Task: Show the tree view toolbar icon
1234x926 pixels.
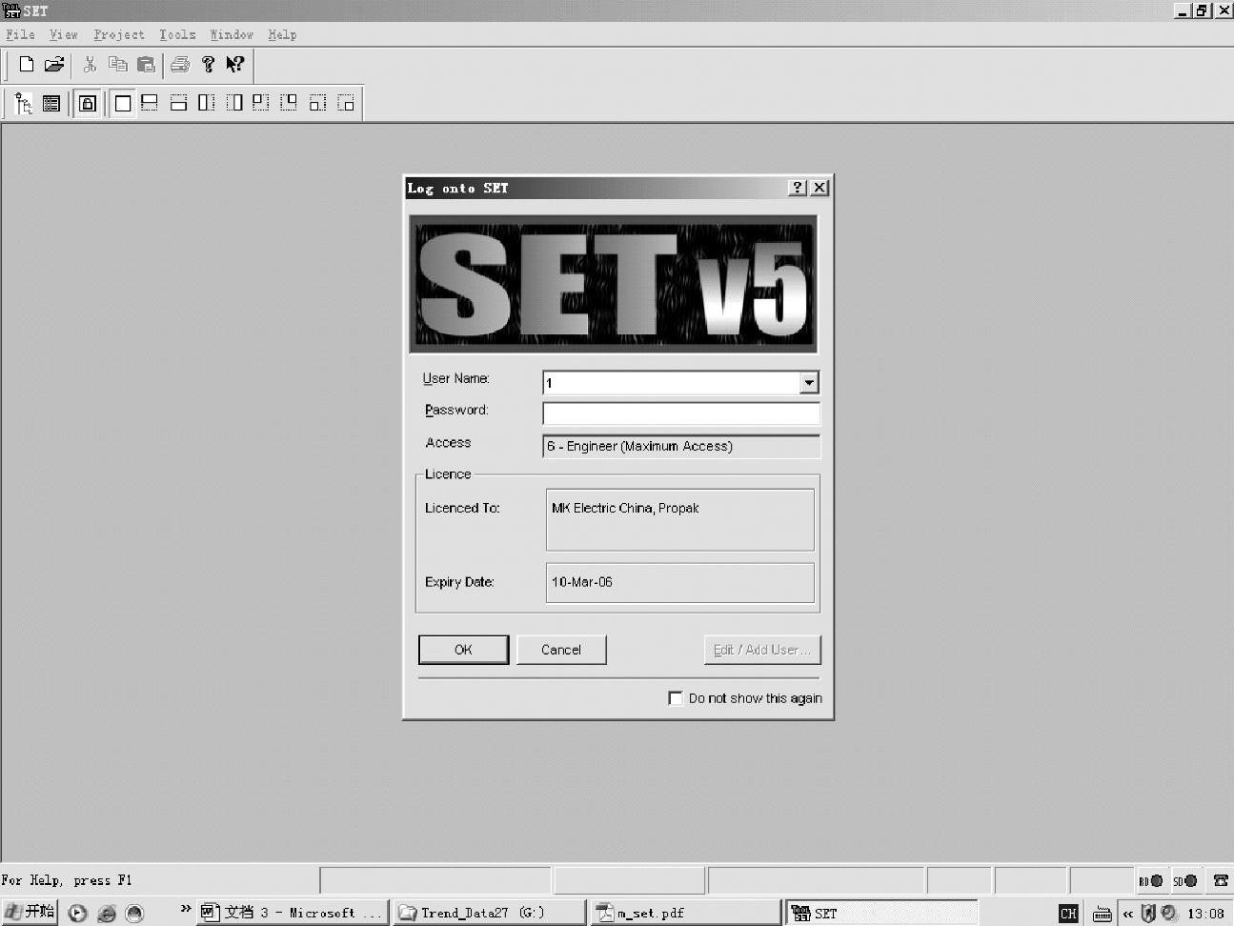Action: (x=24, y=103)
